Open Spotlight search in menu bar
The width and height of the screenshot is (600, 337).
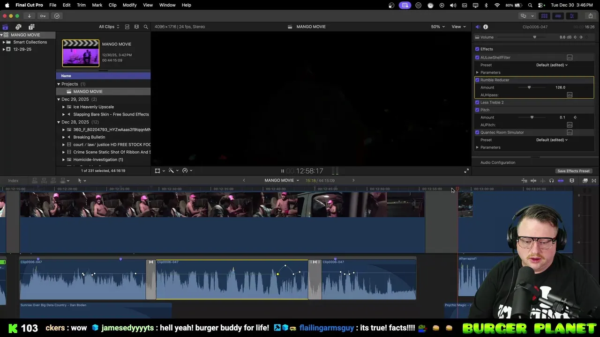tap(530, 5)
